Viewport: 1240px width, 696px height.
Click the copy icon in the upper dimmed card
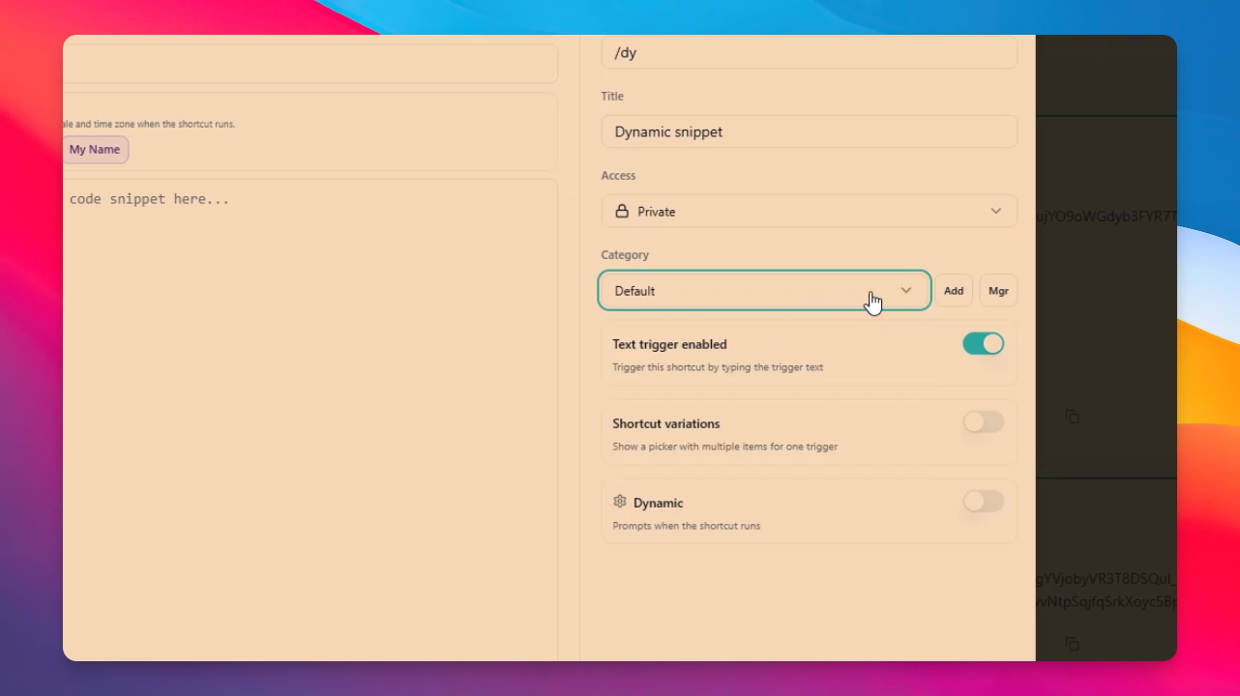[x=1072, y=417]
